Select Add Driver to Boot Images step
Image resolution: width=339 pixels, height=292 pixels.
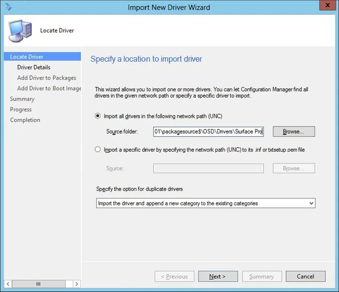[x=49, y=89]
